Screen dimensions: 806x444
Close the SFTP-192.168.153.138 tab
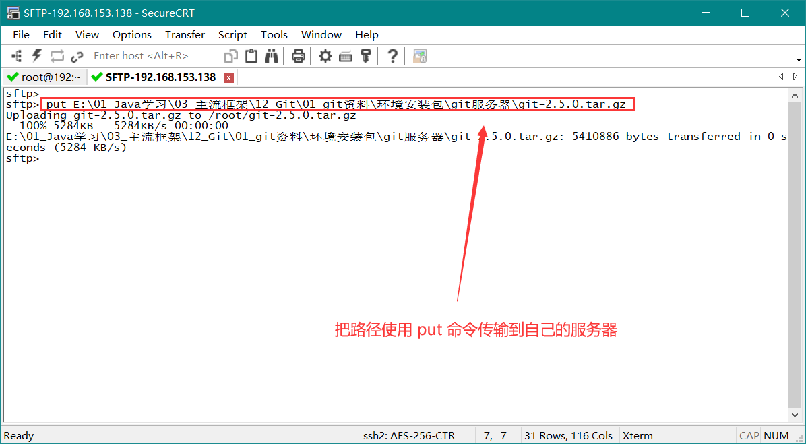point(229,77)
